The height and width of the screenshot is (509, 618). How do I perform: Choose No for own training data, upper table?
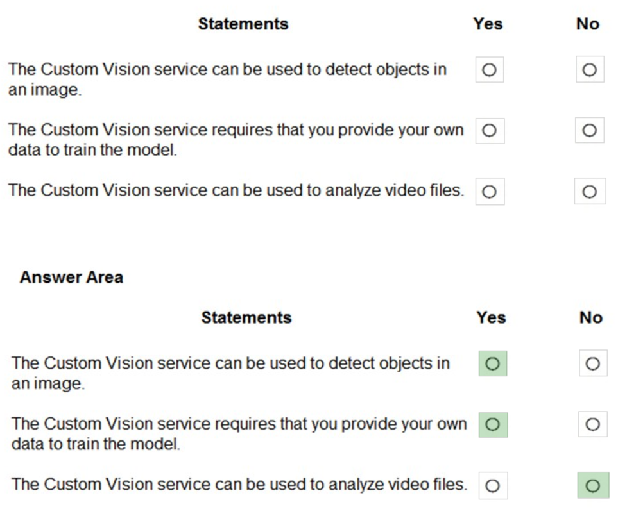(x=589, y=131)
